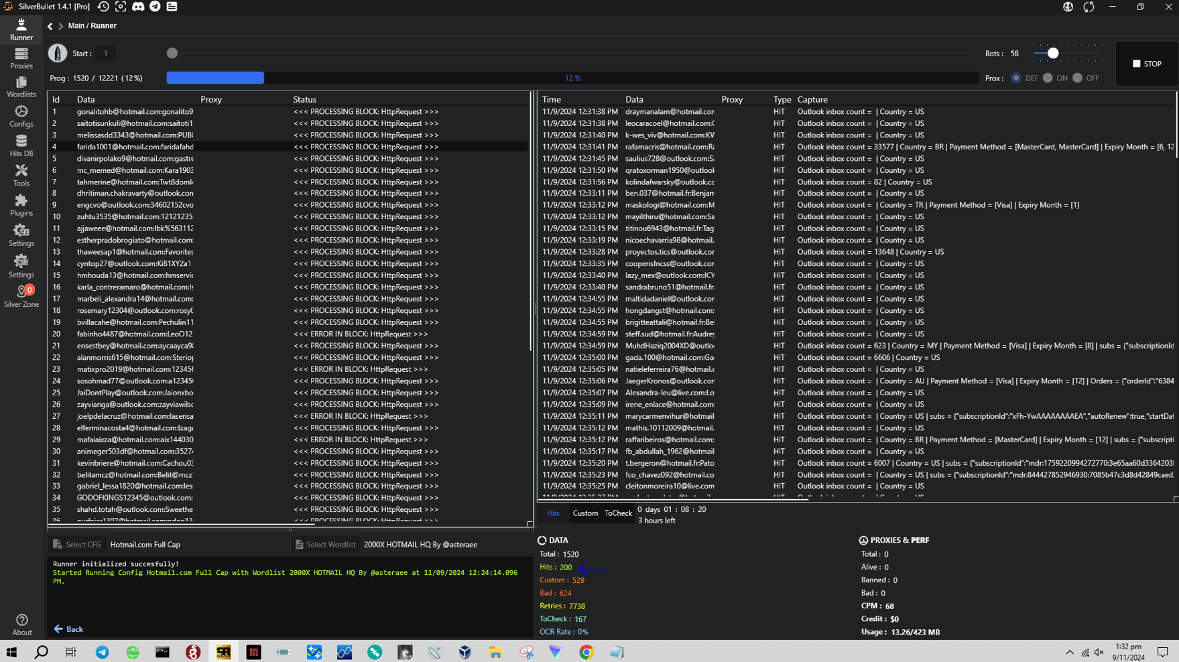Click the blue progress bar fill
The width and height of the screenshot is (1179, 662).
[215, 78]
